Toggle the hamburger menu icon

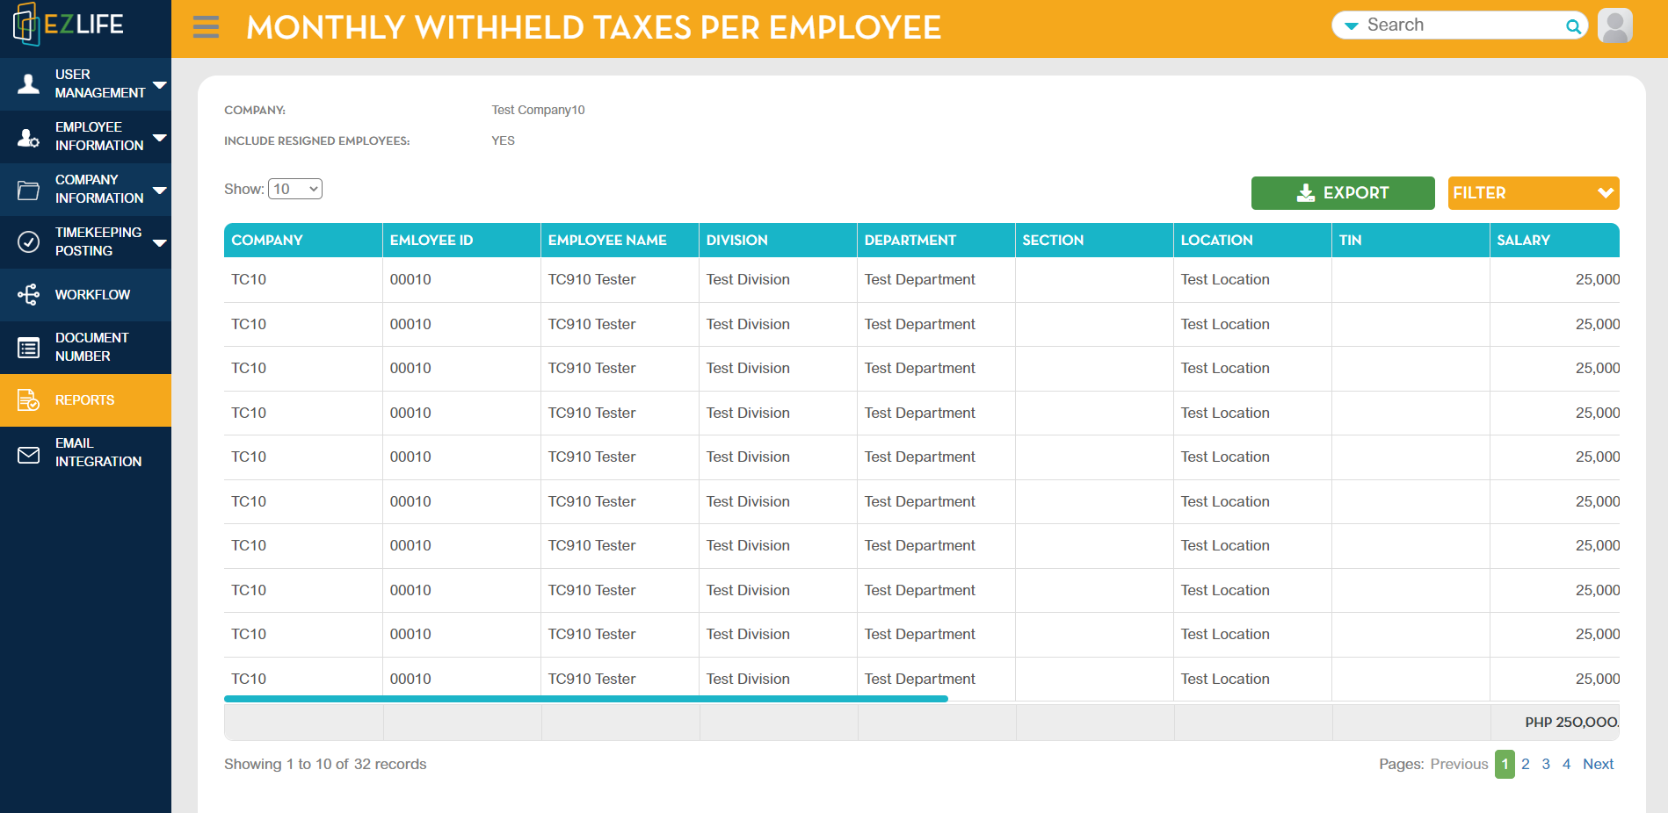pos(206,27)
